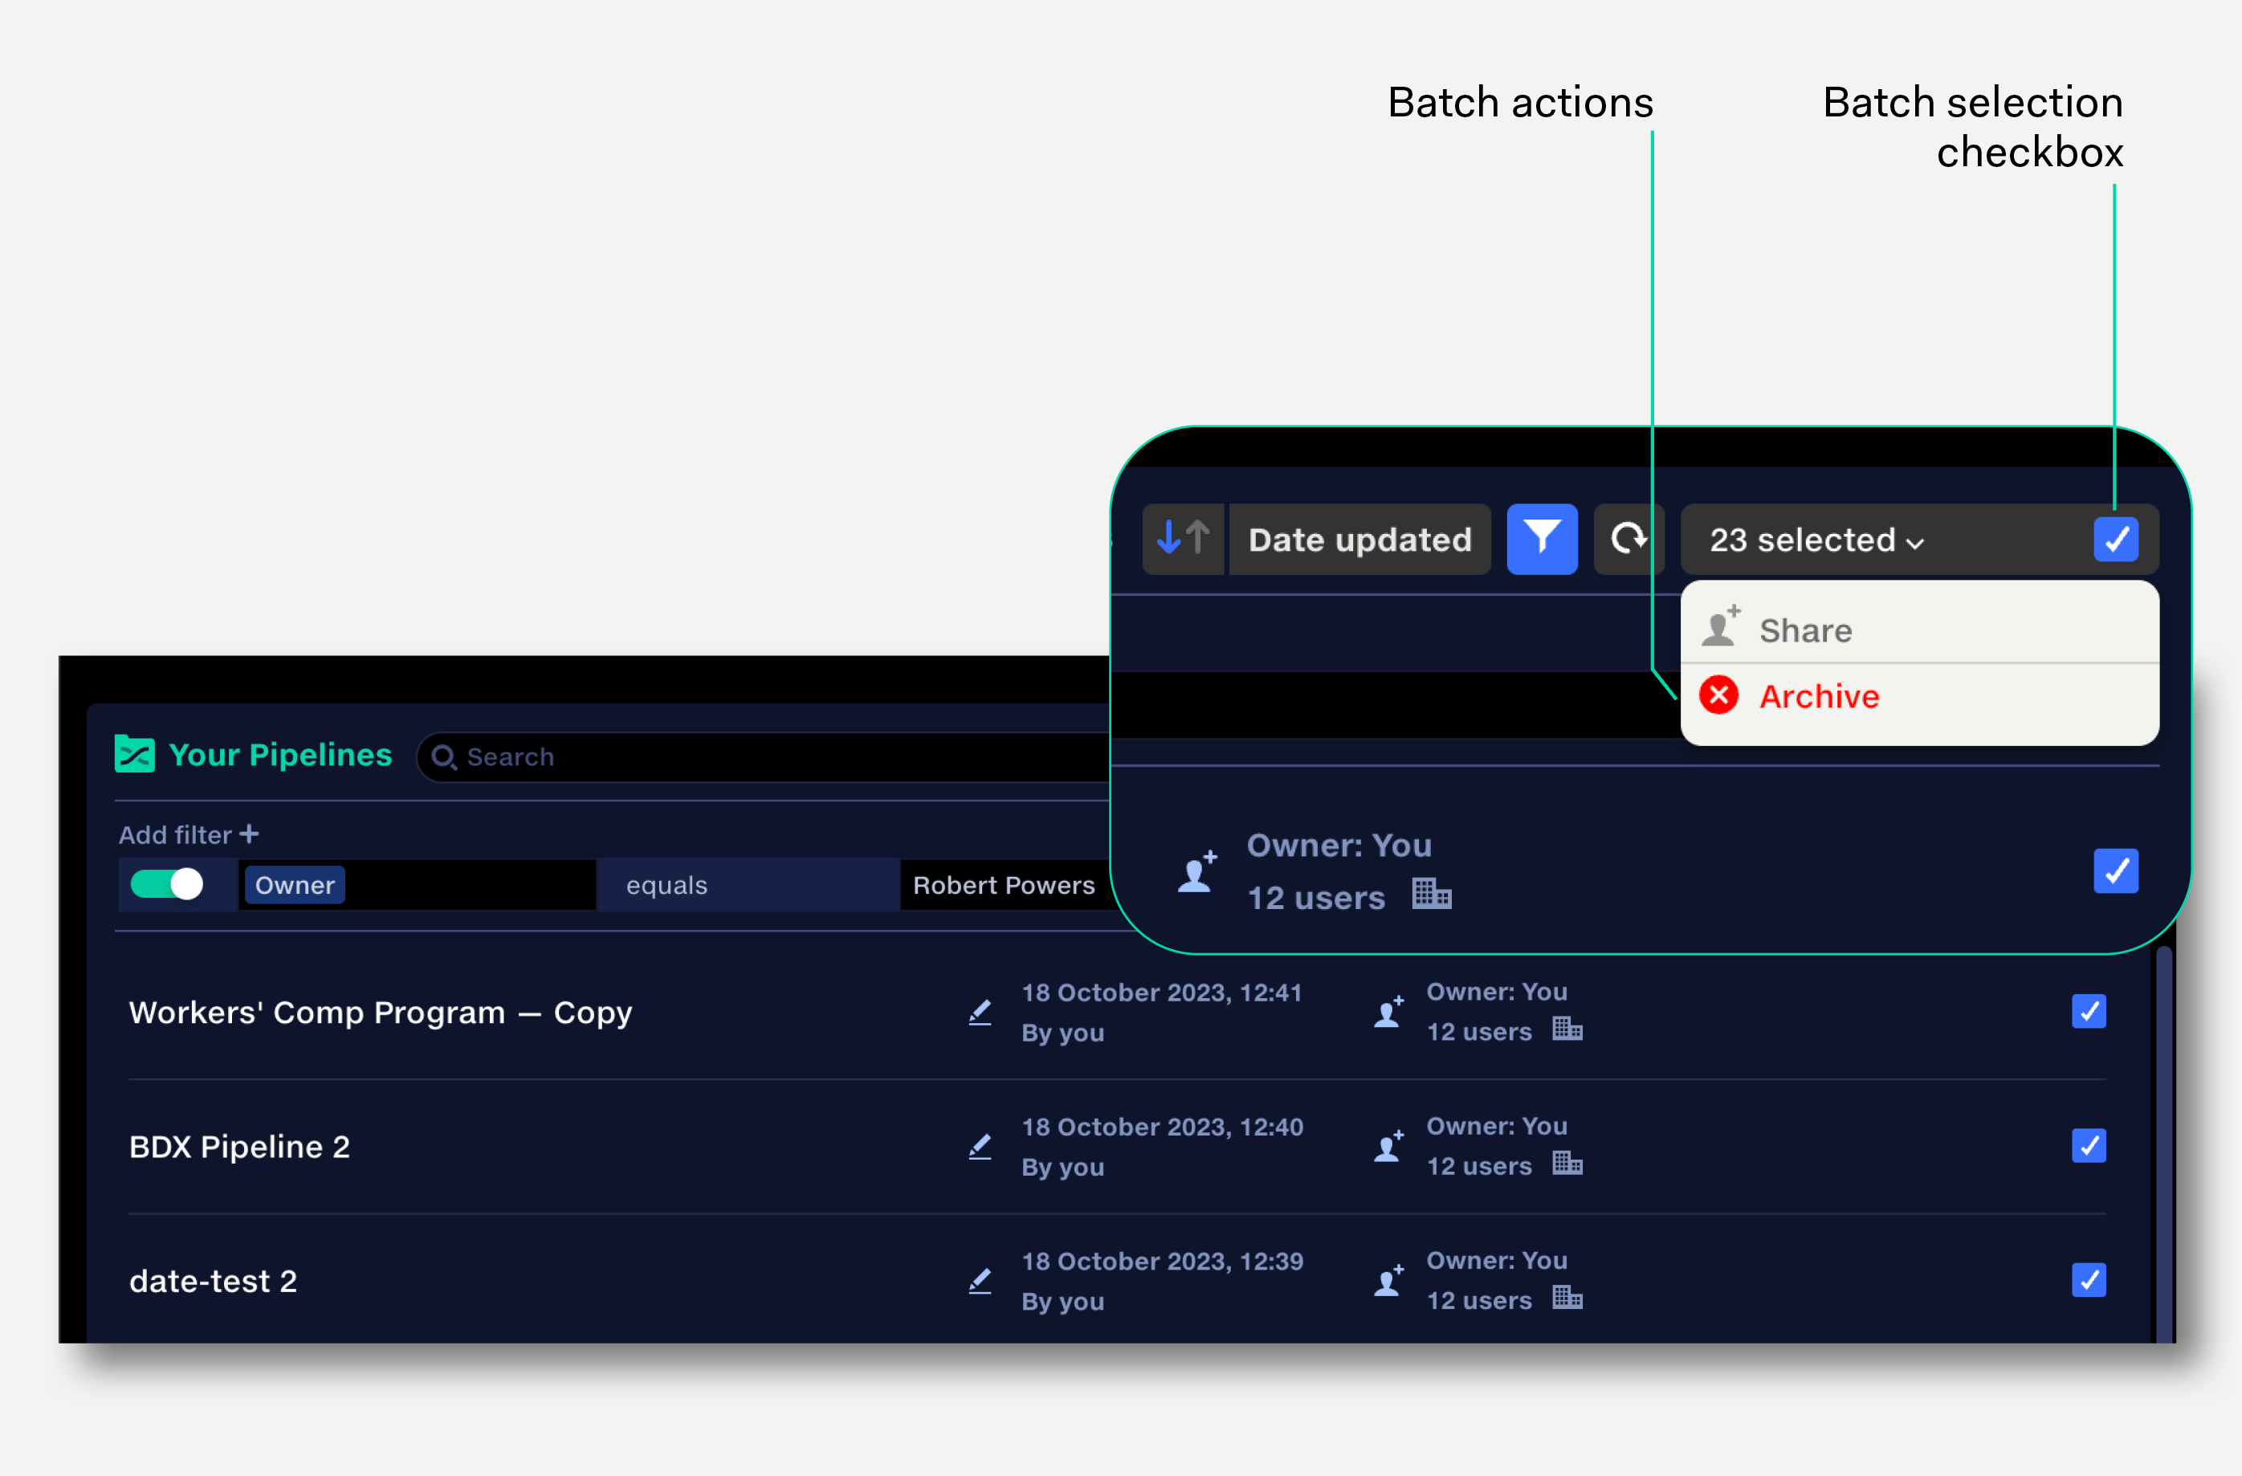Open Workers' Comp Program — Copy pipeline

click(x=381, y=1013)
